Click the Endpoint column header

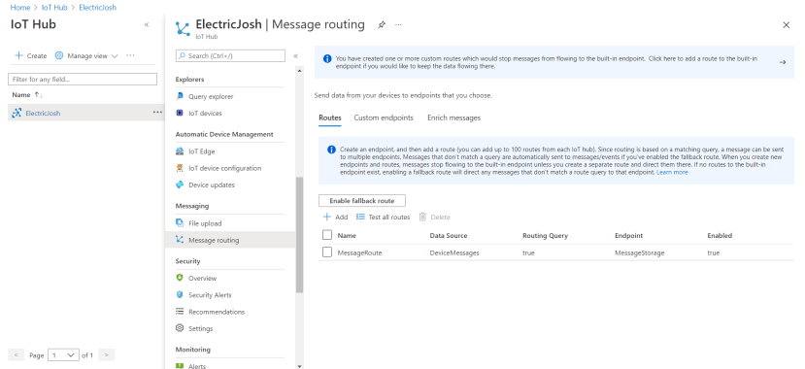(x=629, y=236)
